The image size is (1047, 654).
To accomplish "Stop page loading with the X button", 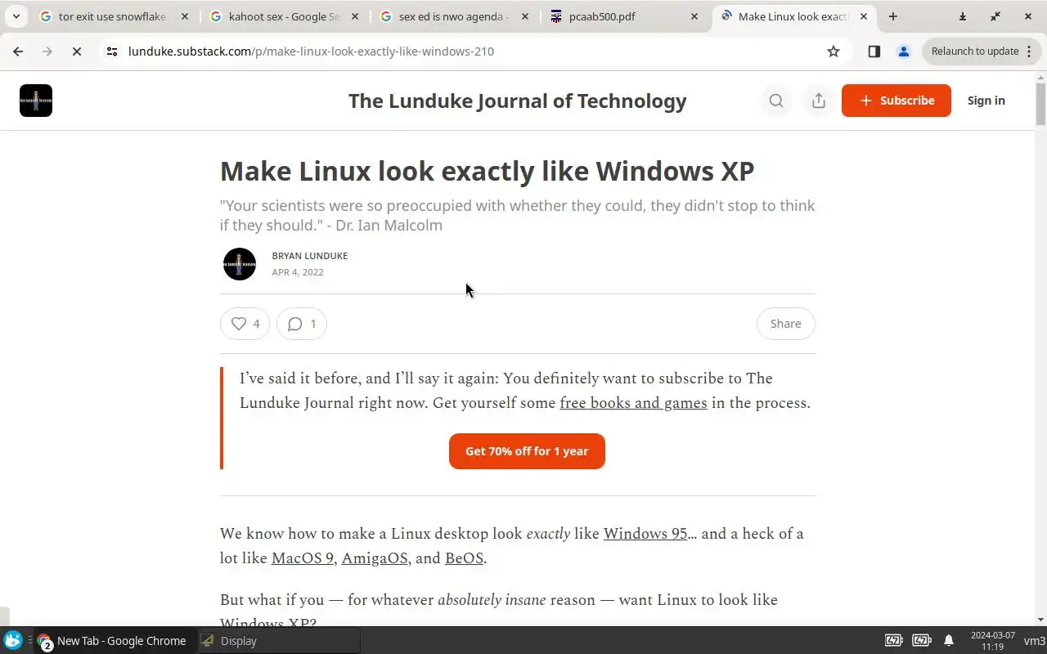I will click(76, 52).
